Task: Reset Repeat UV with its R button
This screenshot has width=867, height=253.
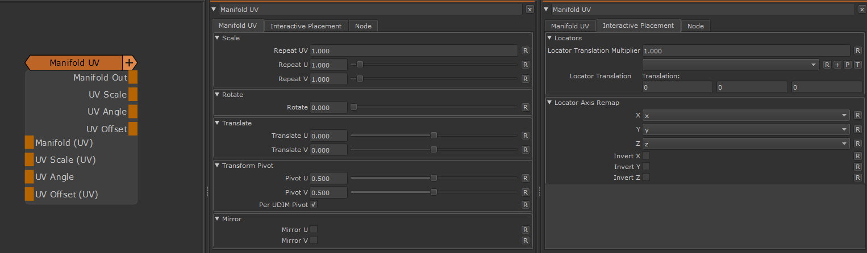Action: (x=526, y=50)
